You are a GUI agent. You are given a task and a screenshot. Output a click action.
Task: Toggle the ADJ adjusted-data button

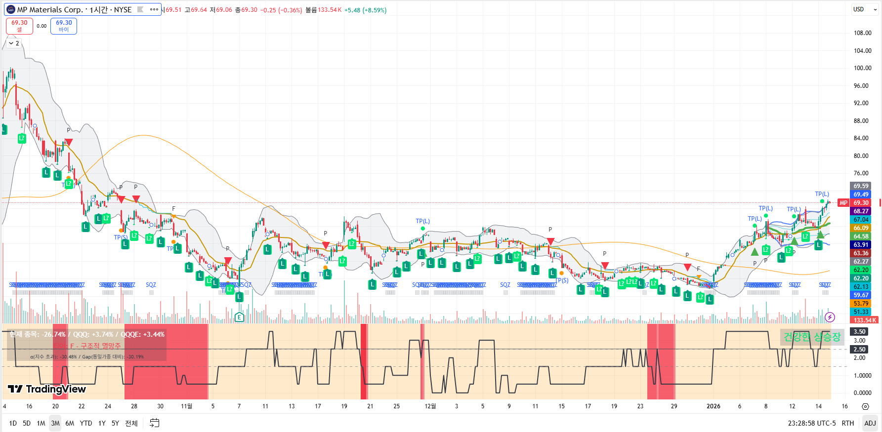870,423
